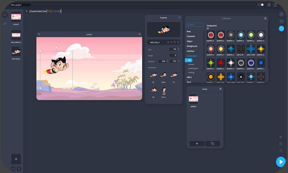
Task: Click the refresh icon on scene1 canvas
Action: click(x=39, y=34)
